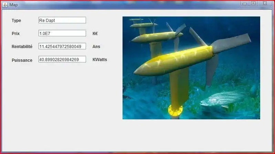Select the Rentabilité value field
Image resolution: width=275 pixels, height=154 pixels.
click(x=62, y=46)
